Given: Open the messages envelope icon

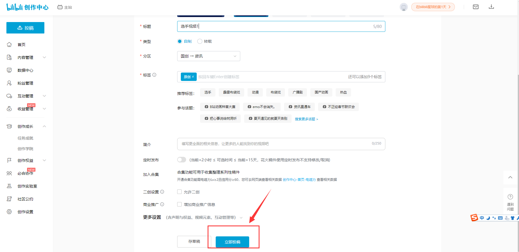Looking at the screenshot, I should [476, 7].
